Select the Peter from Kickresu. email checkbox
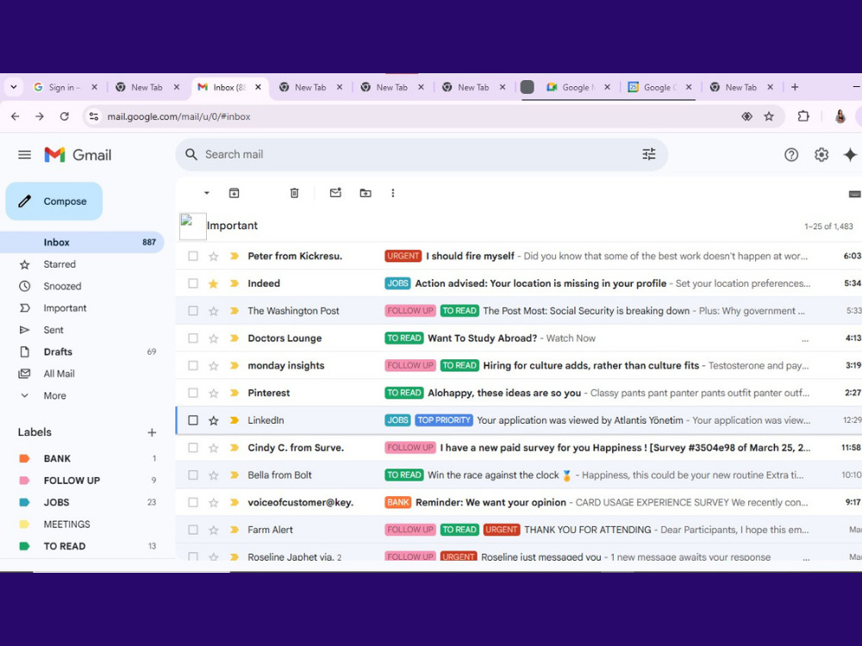This screenshot has height=646, width=862. 193,256
